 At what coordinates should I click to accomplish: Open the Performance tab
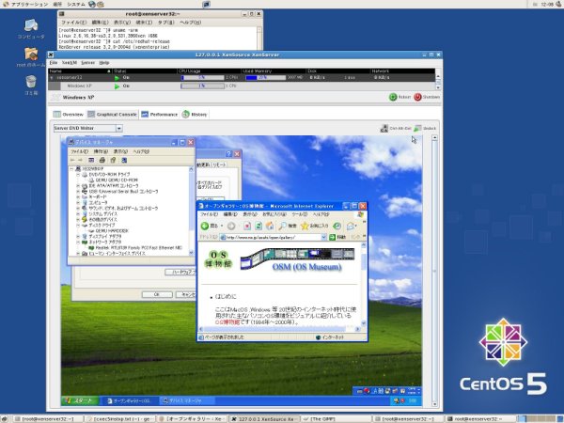[160, 115]
